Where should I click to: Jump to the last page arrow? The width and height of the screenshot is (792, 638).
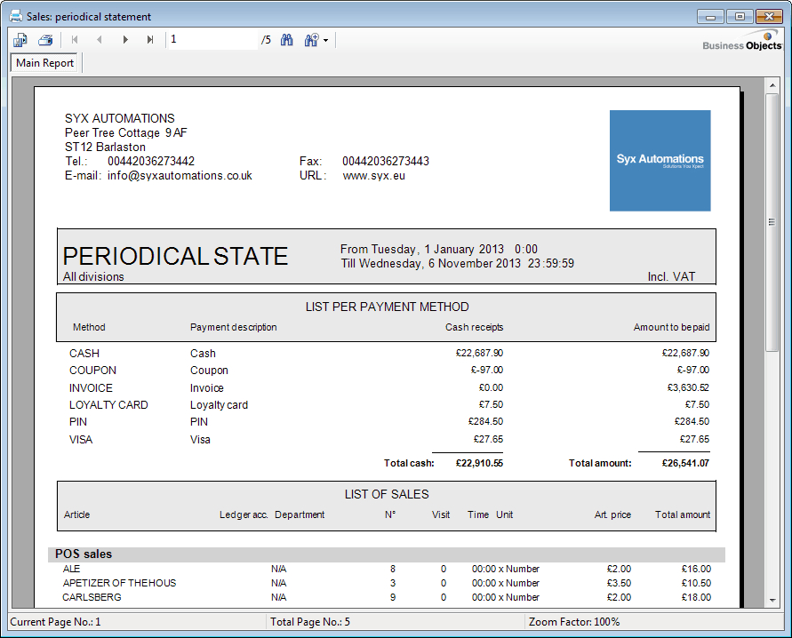click(x=150, y=40)
